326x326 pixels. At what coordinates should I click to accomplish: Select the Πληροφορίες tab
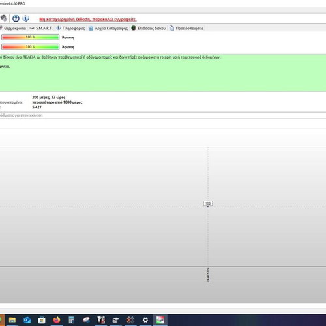(71, 28)
